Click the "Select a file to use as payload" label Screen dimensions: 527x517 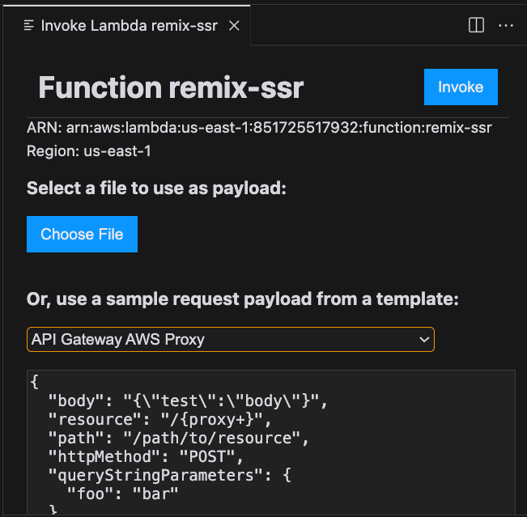pos(157,189)
